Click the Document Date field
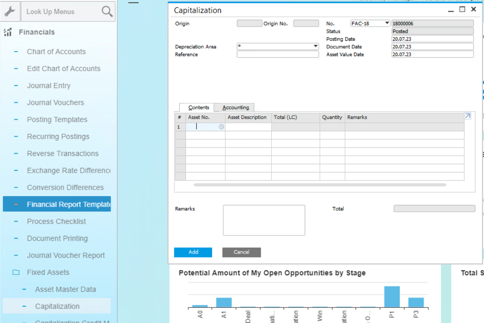Image resolution: width=484 pixels, height=323 pixels. coord(432,46)
